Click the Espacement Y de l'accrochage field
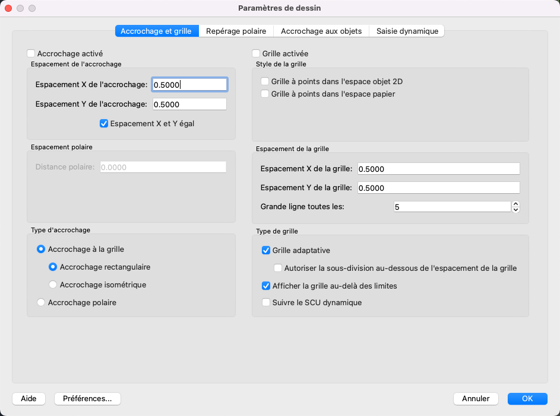This screenshot has width=560, height=416. (x=189, y=104)
